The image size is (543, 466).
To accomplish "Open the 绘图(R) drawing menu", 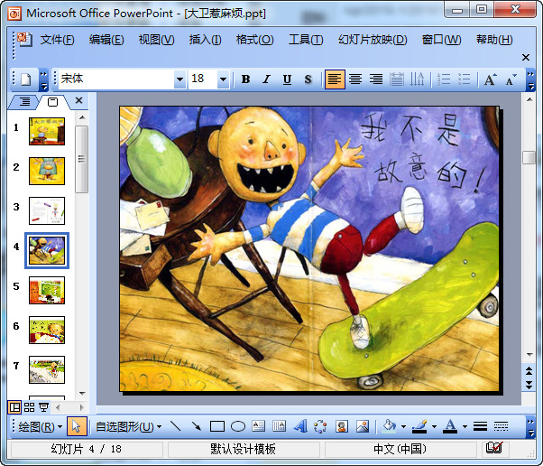I will 40,426.
